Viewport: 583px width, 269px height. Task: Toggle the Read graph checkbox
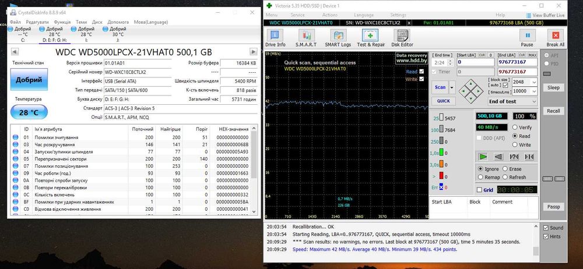click(422, 72)
